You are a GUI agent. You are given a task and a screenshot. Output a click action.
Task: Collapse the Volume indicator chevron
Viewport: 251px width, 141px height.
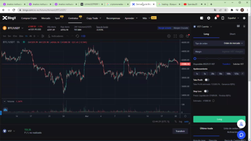click(4, 101)
